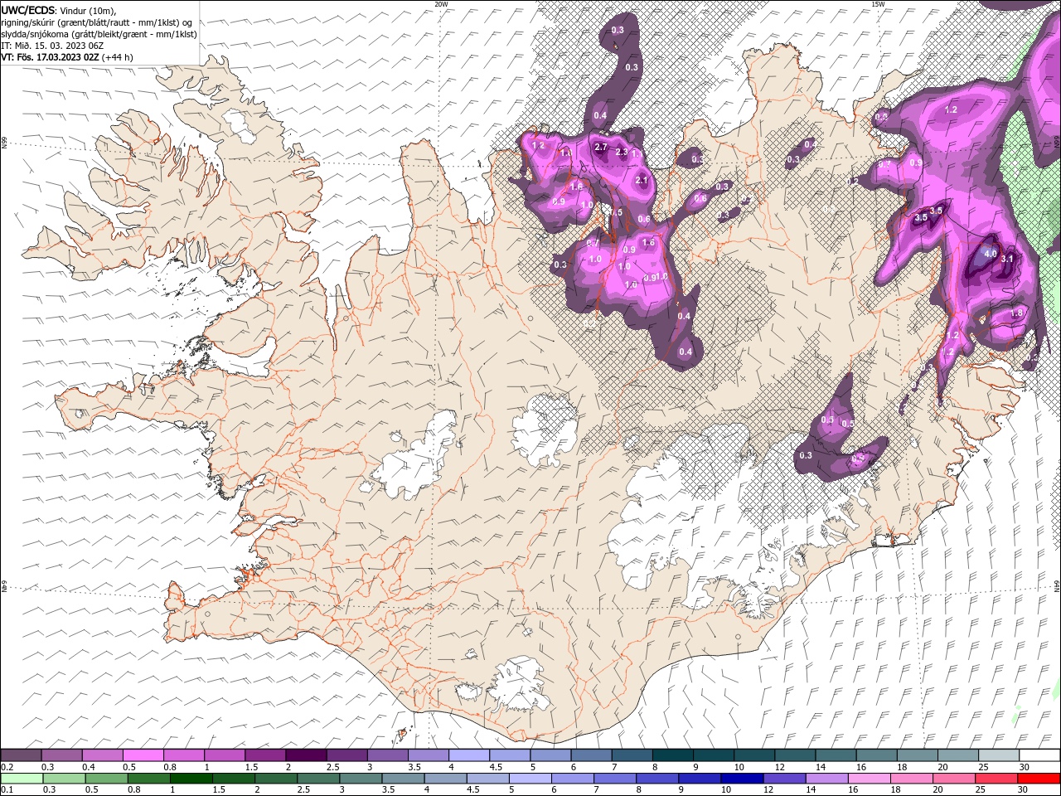Click the 2.3 precipitation value on the map

click(x=621, y=153)
